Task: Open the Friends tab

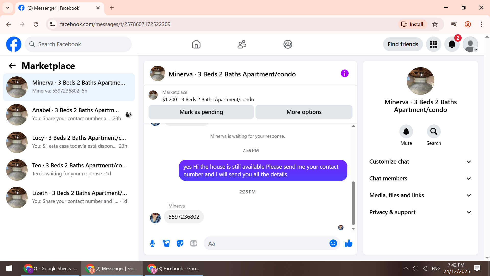Action: [242, 44]
